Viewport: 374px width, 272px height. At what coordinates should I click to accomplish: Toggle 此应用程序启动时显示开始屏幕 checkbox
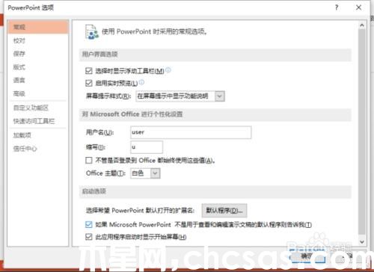89,237
